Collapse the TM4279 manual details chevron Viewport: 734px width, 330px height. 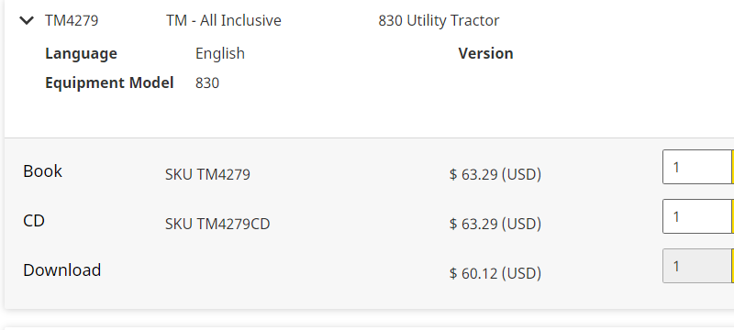tap(27, 20)
